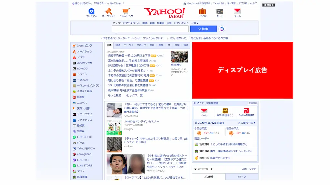This screenshot has height=185, width=330.
Task: Open スポーツナビ in left sidebar
Action: [x=84, y=114]
